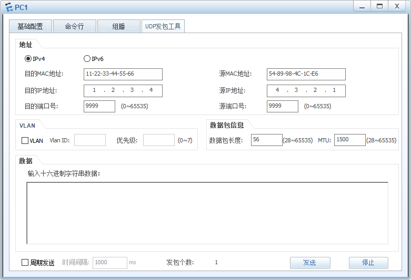Viewport: 411px width, 280px height.
Task: Click the hexadecimal data text area
Action: pos(207,213)
